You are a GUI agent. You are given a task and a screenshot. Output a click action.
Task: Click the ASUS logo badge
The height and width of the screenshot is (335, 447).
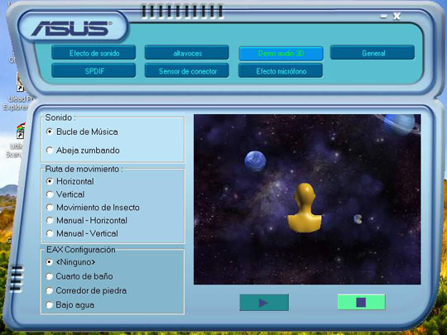[72, 28]
